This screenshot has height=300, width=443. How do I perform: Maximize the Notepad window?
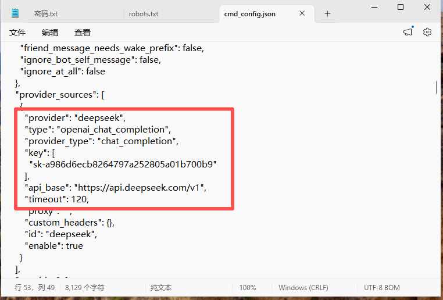pos(401,7)
